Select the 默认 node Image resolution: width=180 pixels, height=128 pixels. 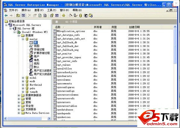[x=37, y=67]
